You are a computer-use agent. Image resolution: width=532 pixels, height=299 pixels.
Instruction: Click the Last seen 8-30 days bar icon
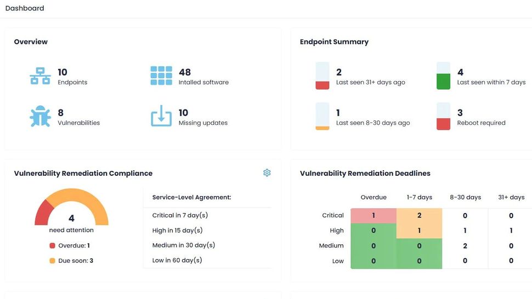coord(322,117)
